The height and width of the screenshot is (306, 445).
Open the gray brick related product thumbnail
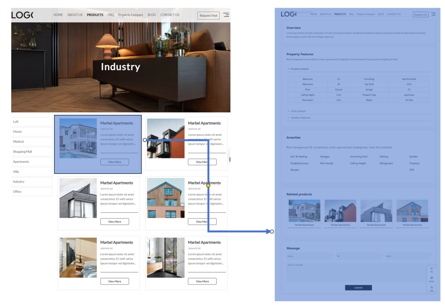(376, 211)
